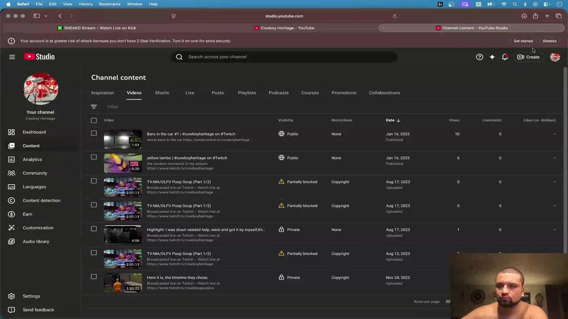Click the search magnifier icon
Viewport: 568px width, 319px height.
(x=179, y=57)
